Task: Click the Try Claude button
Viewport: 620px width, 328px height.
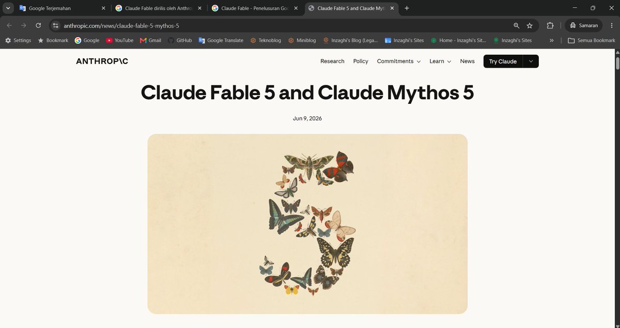Action: click(x=503, y=61)
